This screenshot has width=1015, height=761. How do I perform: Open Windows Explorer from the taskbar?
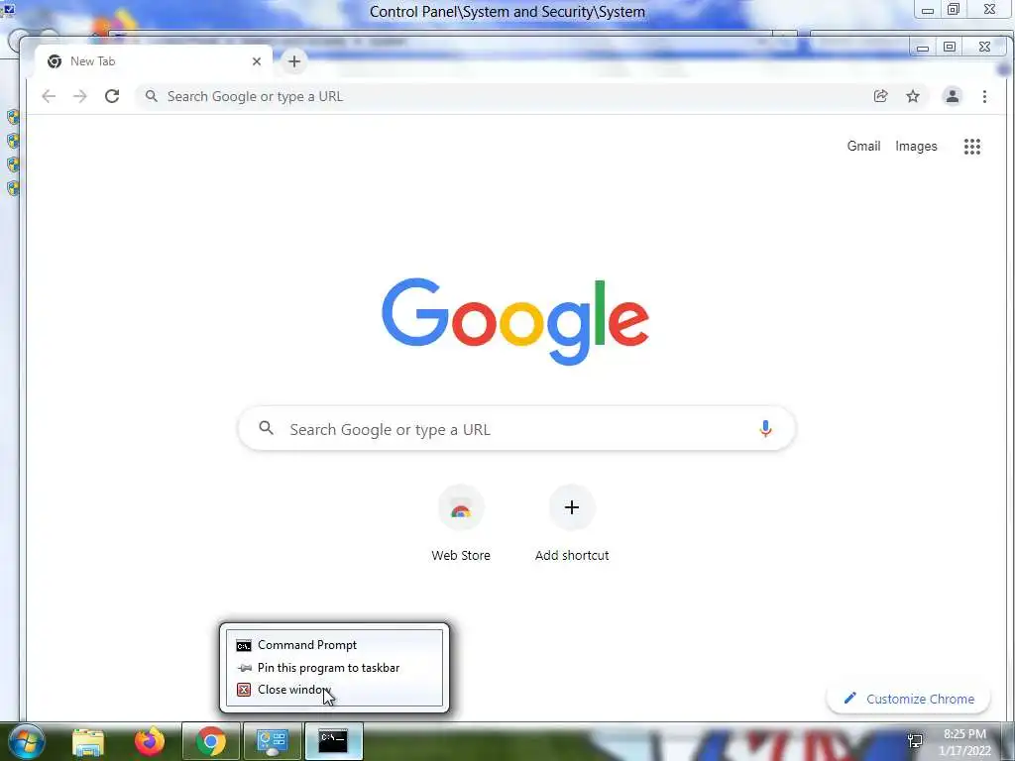(x=88, y=741)
